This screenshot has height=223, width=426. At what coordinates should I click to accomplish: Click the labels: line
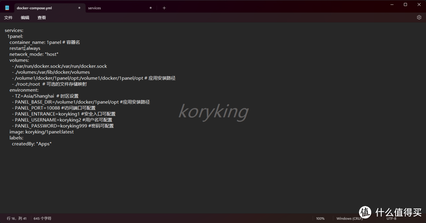[16, 138]
